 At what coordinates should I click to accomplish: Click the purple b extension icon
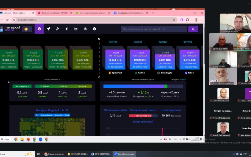point(182,20)
